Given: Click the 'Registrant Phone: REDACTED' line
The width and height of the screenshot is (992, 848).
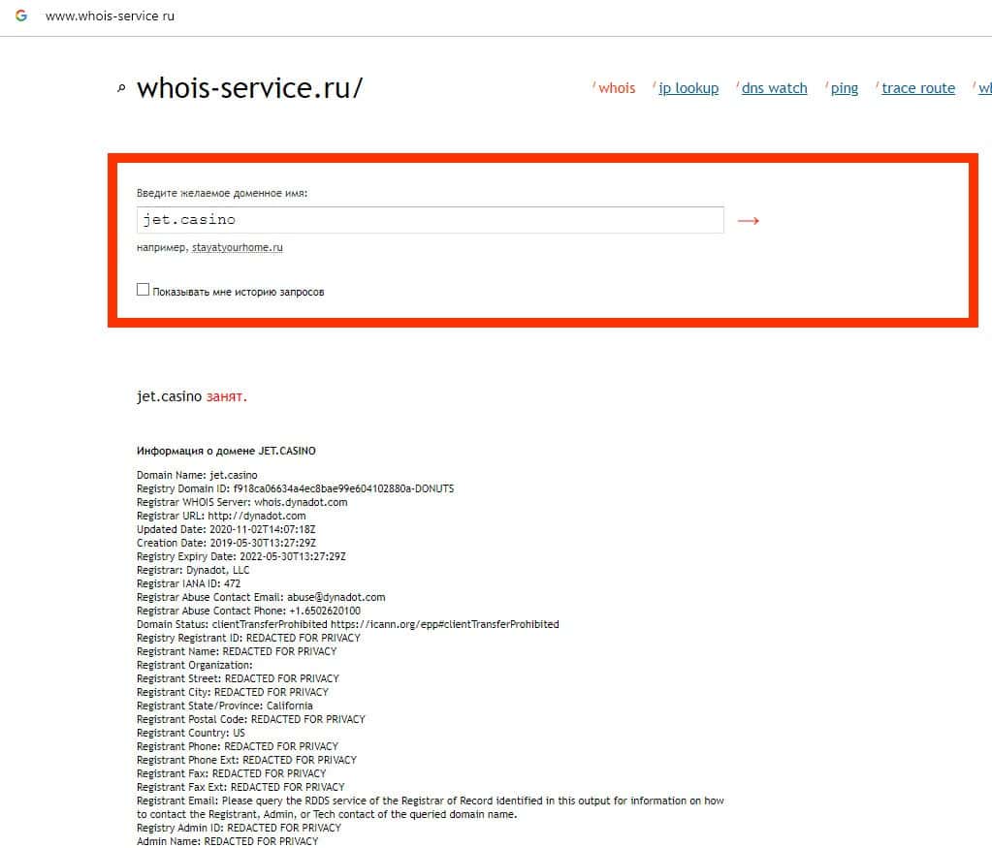Looking at the screenshot, I should (238, 747).
